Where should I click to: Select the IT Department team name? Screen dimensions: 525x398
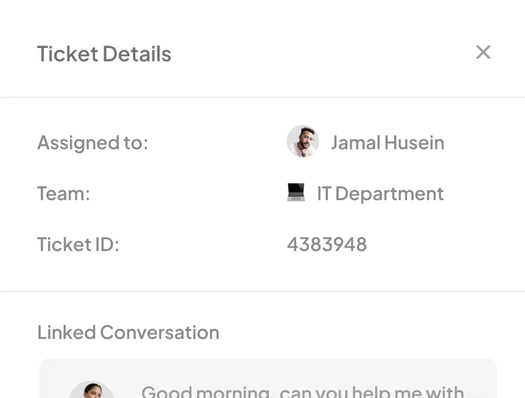tap(380, 193)
